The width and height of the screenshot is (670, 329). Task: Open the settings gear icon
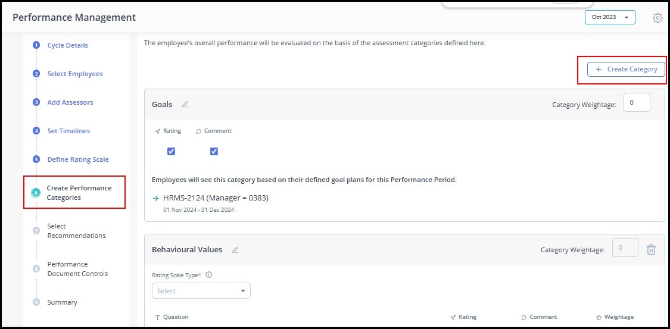pyautogui.click(x=657, y=18)
